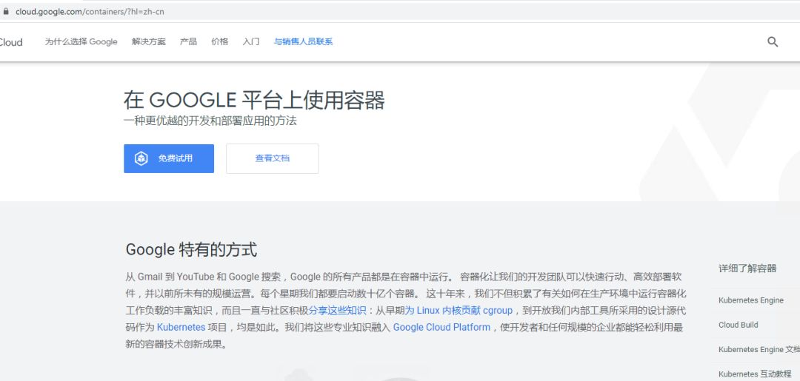The height and width of the screenshot is (381, 800).
Task: Open Kubernetes 互动教程 sidebar link
Action: (x=755, y=374)
